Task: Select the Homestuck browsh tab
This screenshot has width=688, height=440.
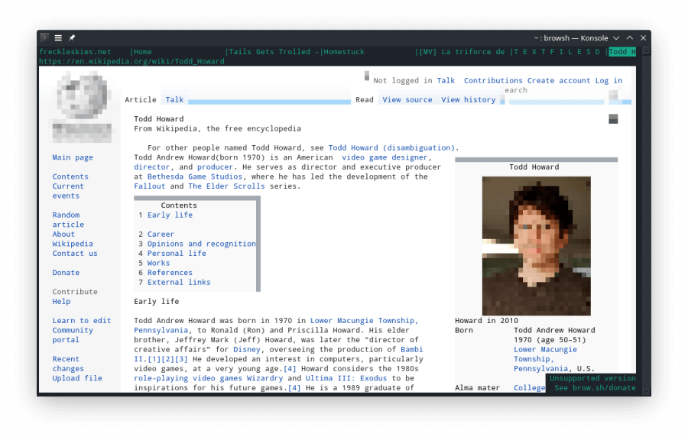Action: pyautogui.click(x=344, y=52)
